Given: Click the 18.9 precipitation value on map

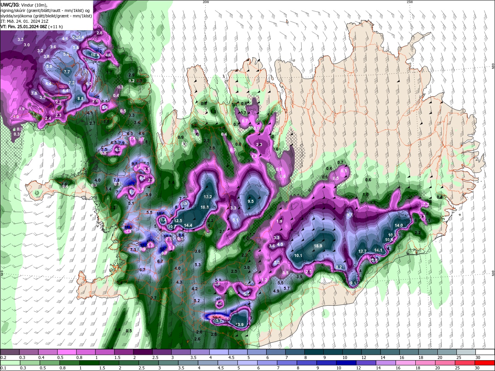Looking at the screenshot, I should click(318, 246).
